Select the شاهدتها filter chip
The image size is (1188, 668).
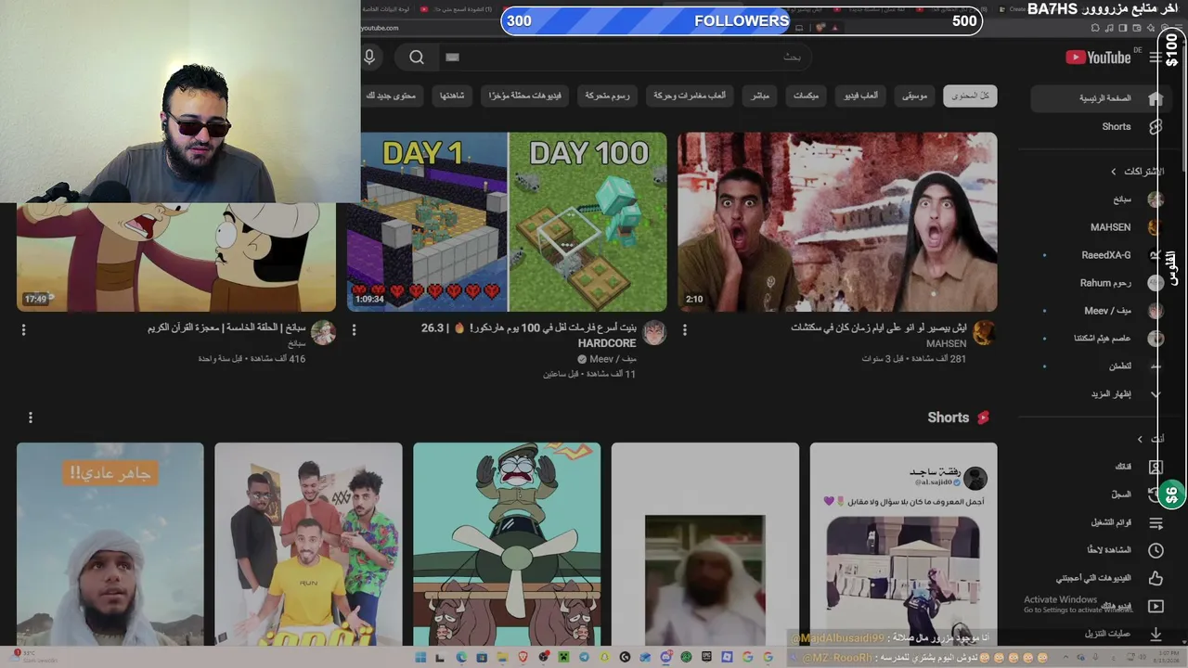tap(452, 96)
